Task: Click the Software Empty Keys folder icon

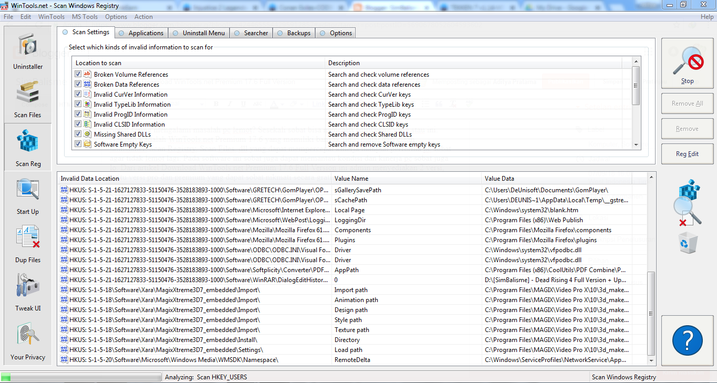Action: (88, 144)
